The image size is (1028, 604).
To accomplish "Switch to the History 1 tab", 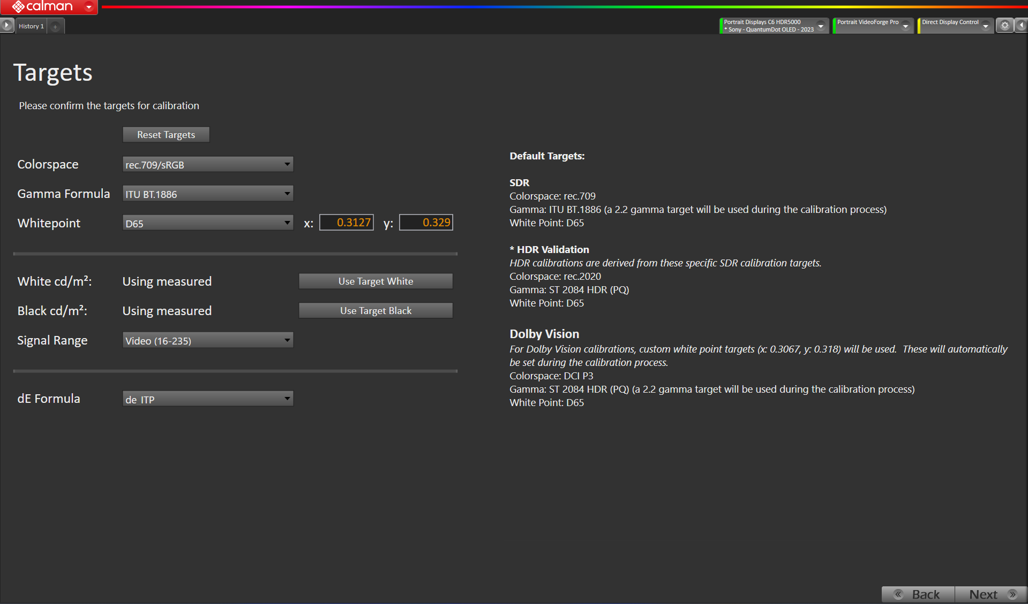I will (x=31, y=26).
